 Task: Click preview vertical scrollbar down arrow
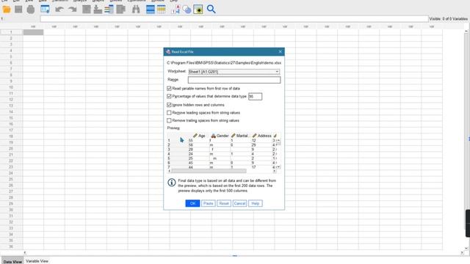(278, 167)
